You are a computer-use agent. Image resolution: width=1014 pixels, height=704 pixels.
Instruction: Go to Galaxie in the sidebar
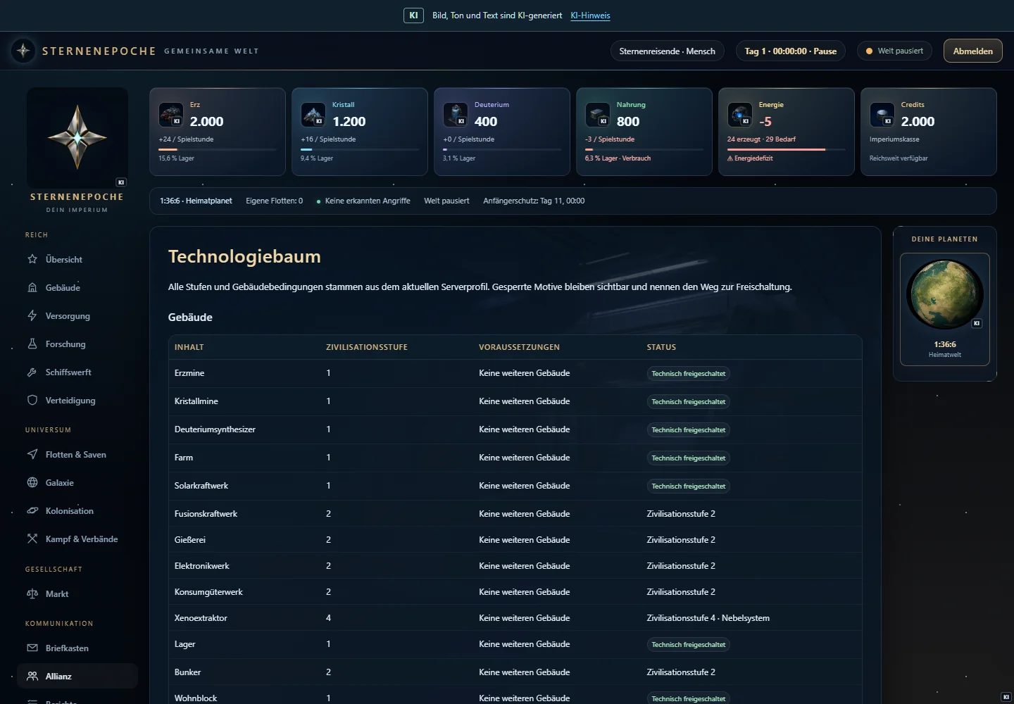[x=77, y=482]
